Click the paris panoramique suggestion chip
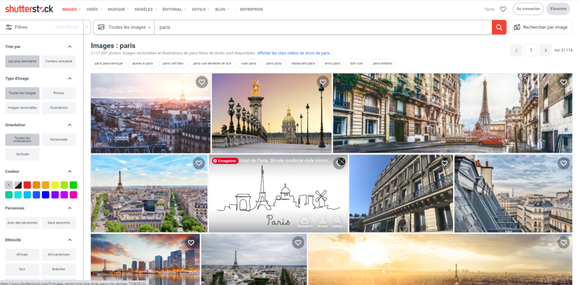Screen dimensions: 579x285 108,63
